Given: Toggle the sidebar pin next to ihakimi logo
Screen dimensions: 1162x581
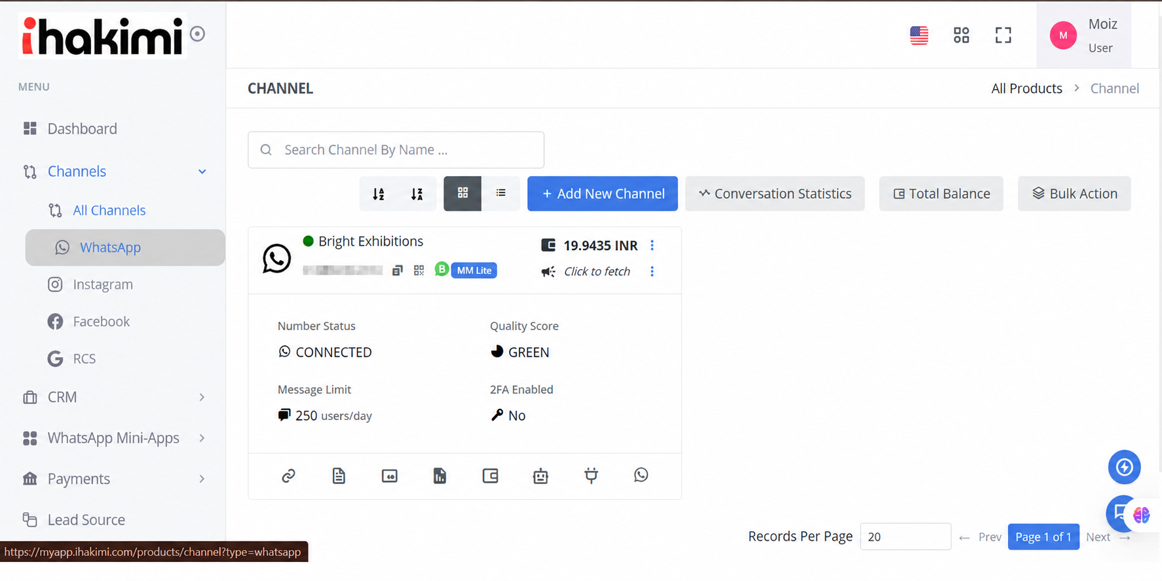Looking at the screenshot, I should (197, 34).
